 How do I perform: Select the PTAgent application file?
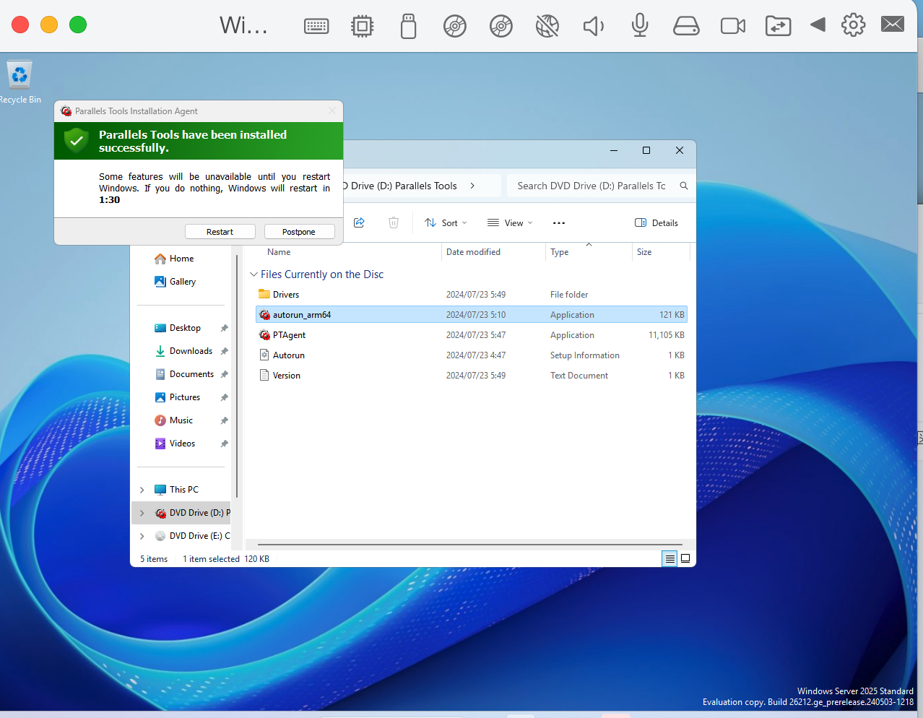(471, 335)
